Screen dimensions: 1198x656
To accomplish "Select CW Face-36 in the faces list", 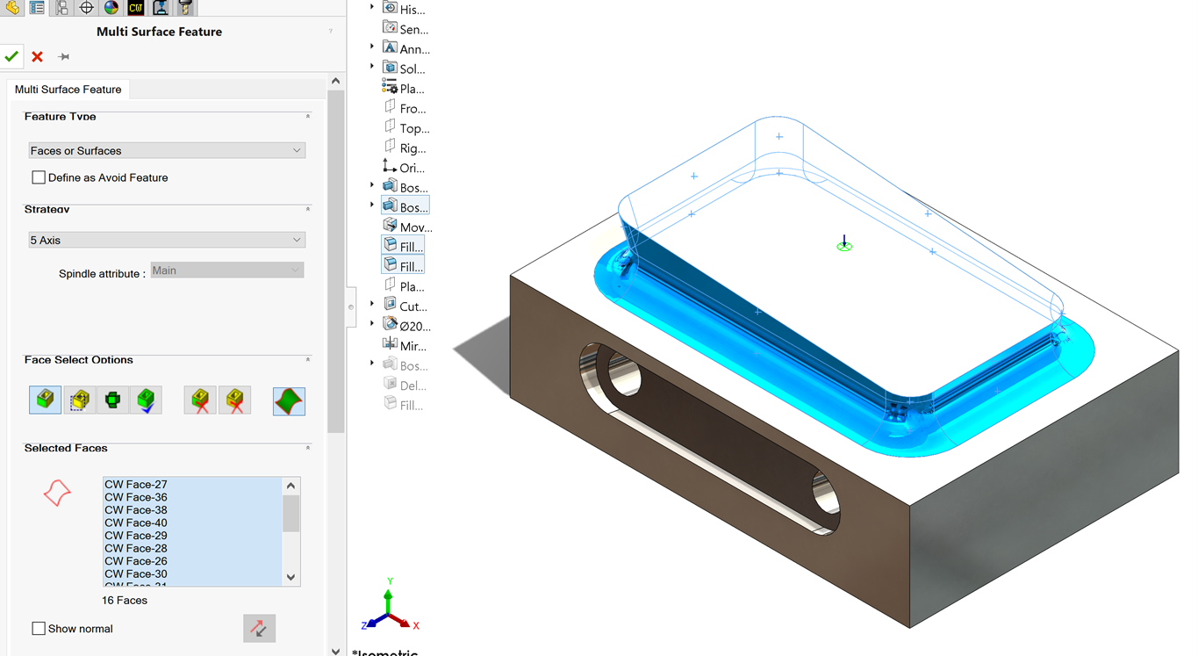I will pos(136,496).
